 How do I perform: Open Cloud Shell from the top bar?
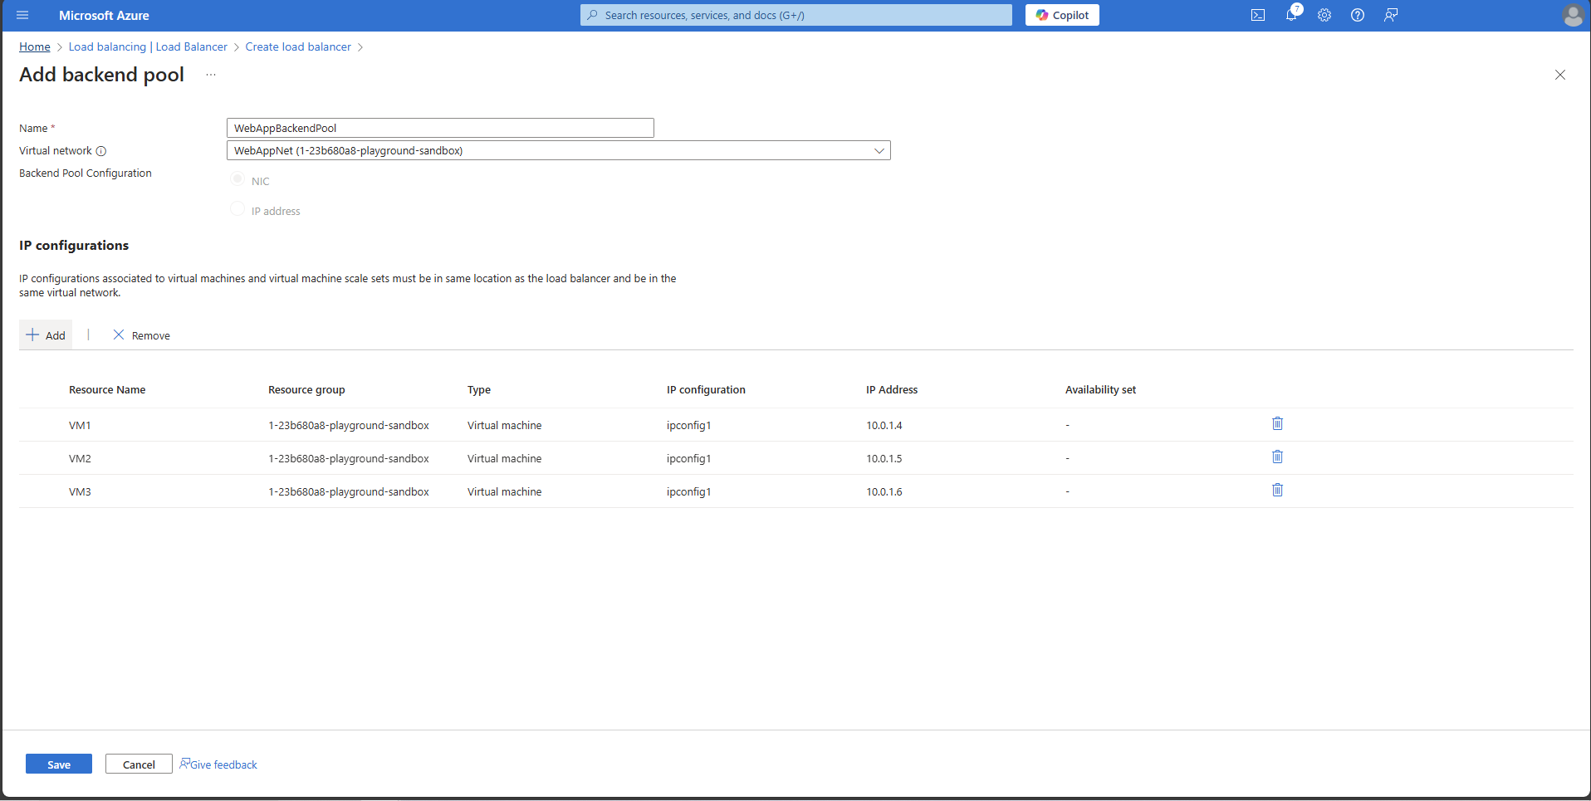[1258, 15]
